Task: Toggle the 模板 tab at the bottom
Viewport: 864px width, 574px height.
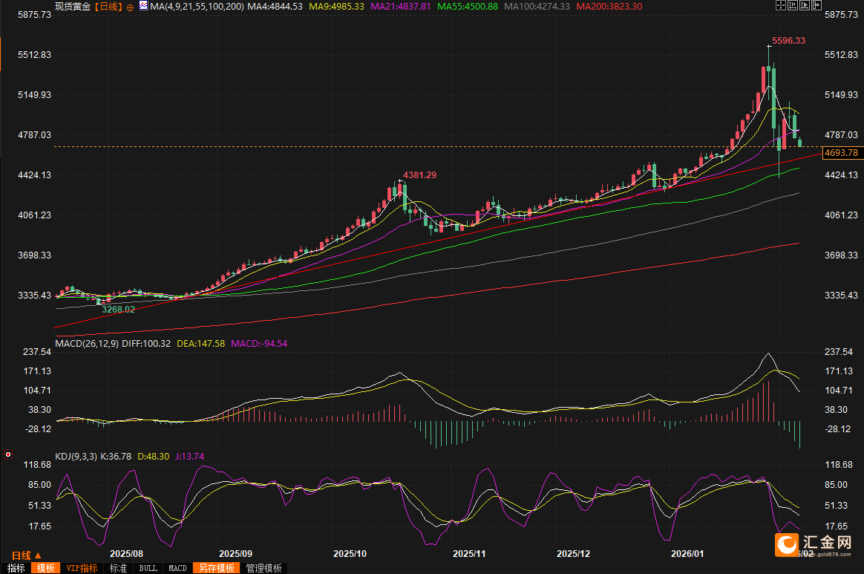Action: [46, 568]
